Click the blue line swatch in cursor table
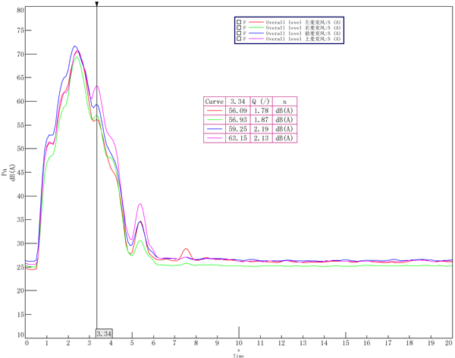The height and width of the screenshot is (358, 455). click(x=215, y=129)
